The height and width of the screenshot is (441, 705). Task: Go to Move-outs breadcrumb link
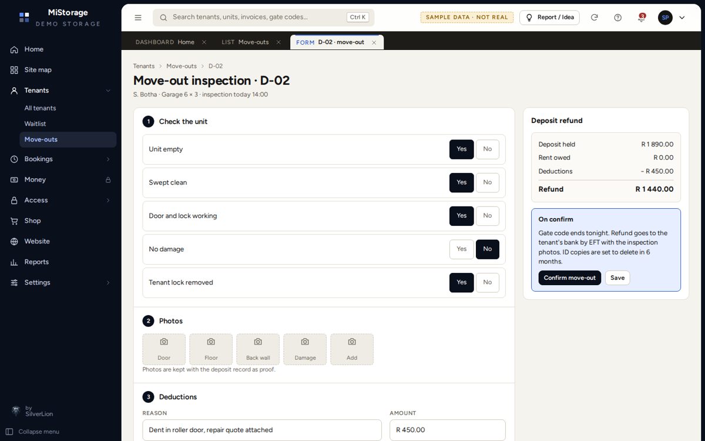pyautogui.click(x=182, y=66)
